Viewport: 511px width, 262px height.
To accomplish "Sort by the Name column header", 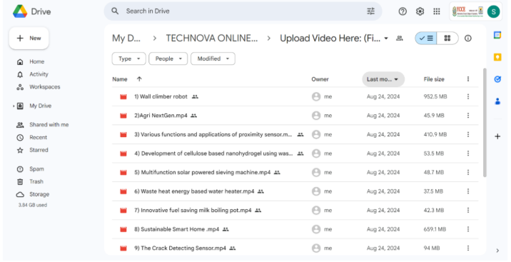I will pyautogui.click(x=120, y=79).
